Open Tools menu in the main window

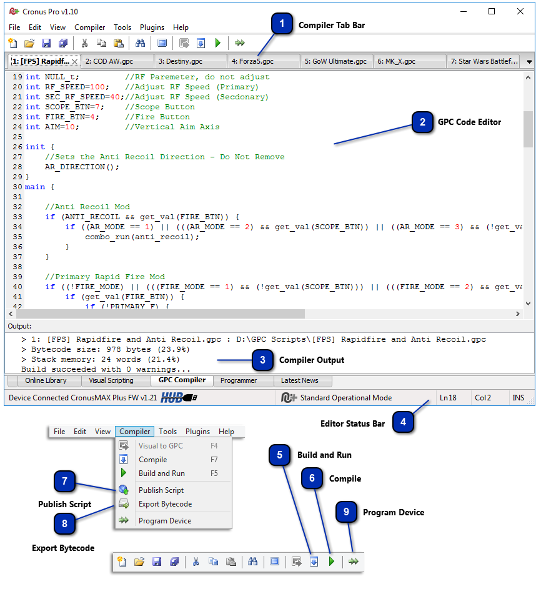(x=122, y=27)
